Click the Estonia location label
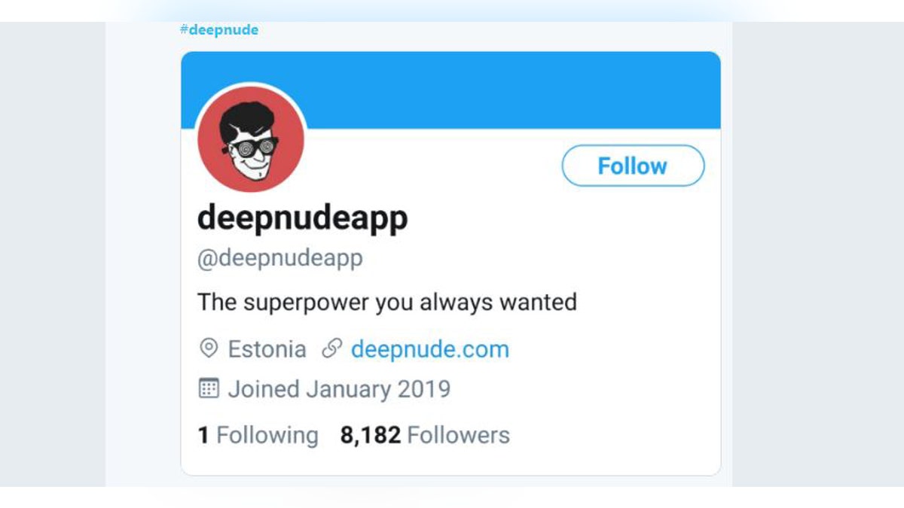Viewport: 904px width, 508px height. coord(267,348)
